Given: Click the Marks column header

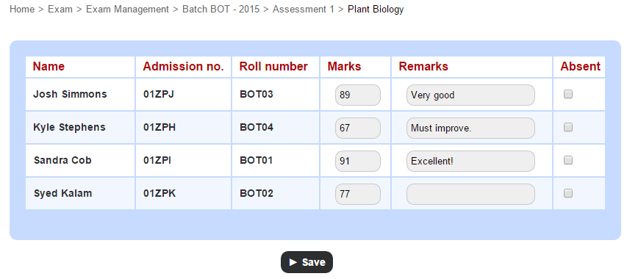Looking at the screenshot, I should click(344, 66).
